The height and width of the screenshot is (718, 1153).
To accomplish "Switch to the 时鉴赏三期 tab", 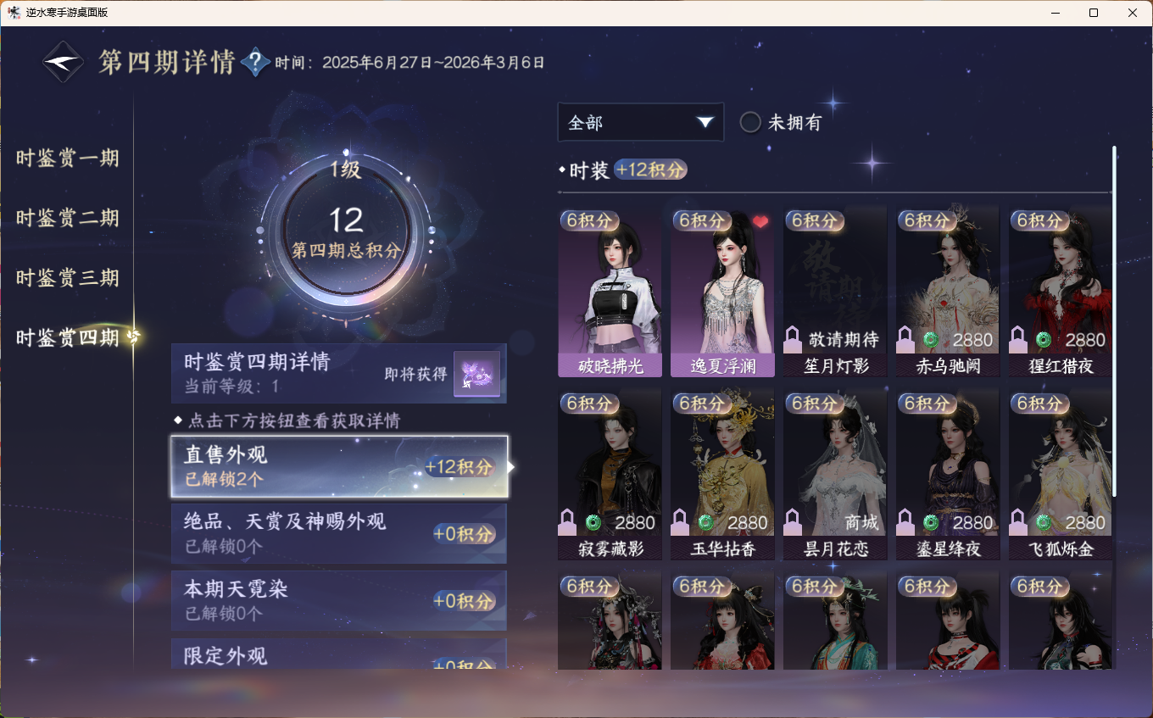I will pos(68,278).
